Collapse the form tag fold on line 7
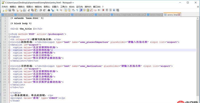 9,34
